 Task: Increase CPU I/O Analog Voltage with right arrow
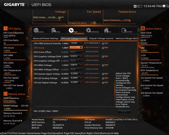(x=100, y=78)
